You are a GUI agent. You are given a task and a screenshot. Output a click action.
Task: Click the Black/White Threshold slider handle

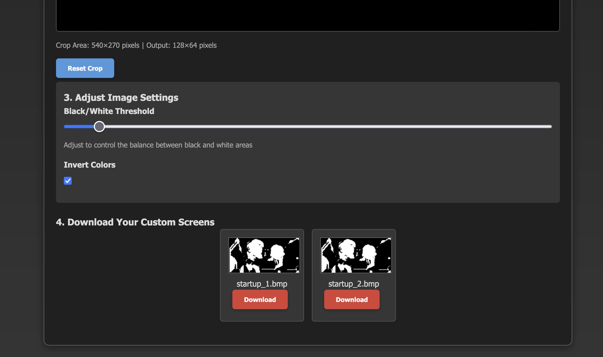point(99,127)
